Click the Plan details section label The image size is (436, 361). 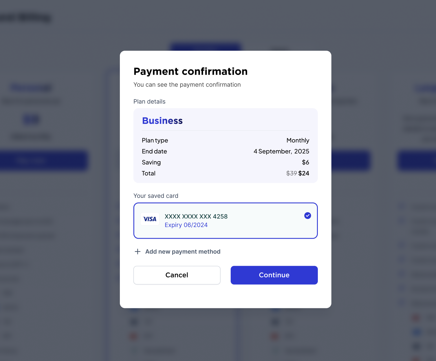tap(149, 101)
